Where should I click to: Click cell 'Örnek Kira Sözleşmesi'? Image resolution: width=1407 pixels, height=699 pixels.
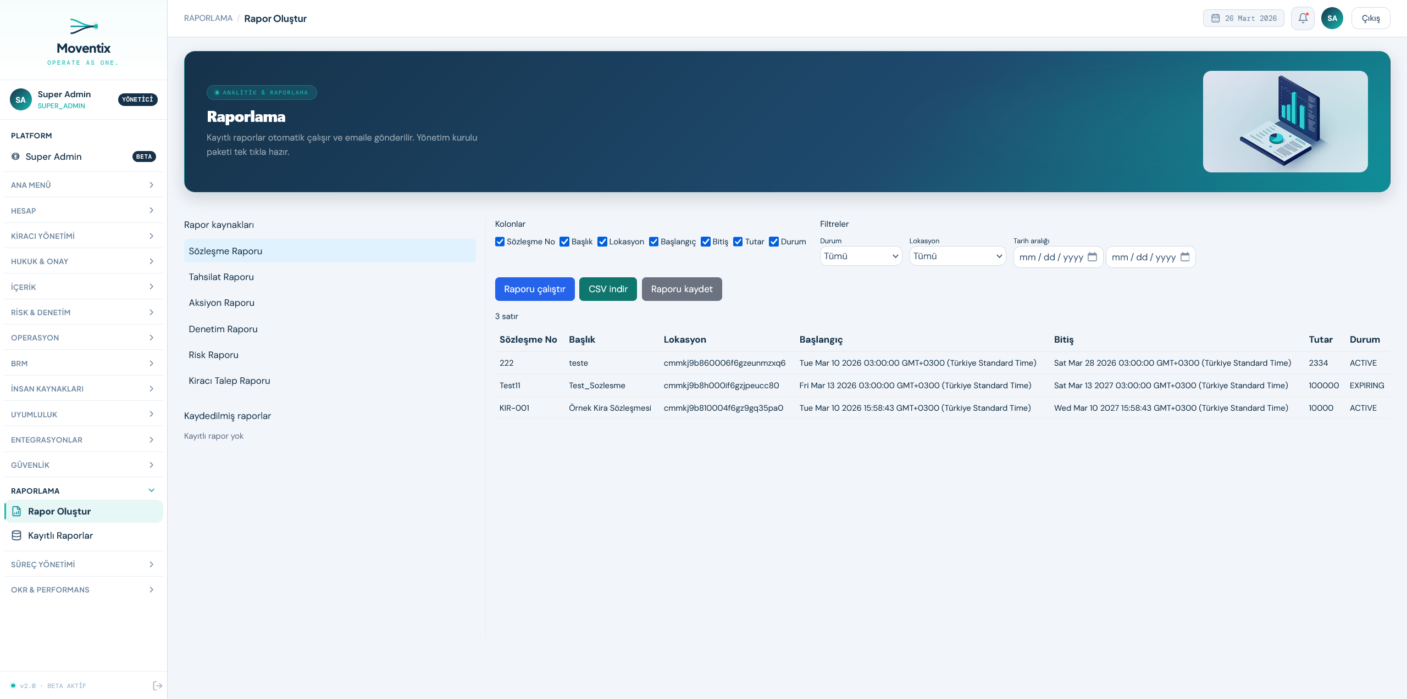pyautogui.click(x=610, y=408)
